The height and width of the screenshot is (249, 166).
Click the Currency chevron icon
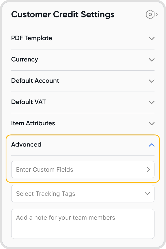pyautogui.click(x=152, y=60)
